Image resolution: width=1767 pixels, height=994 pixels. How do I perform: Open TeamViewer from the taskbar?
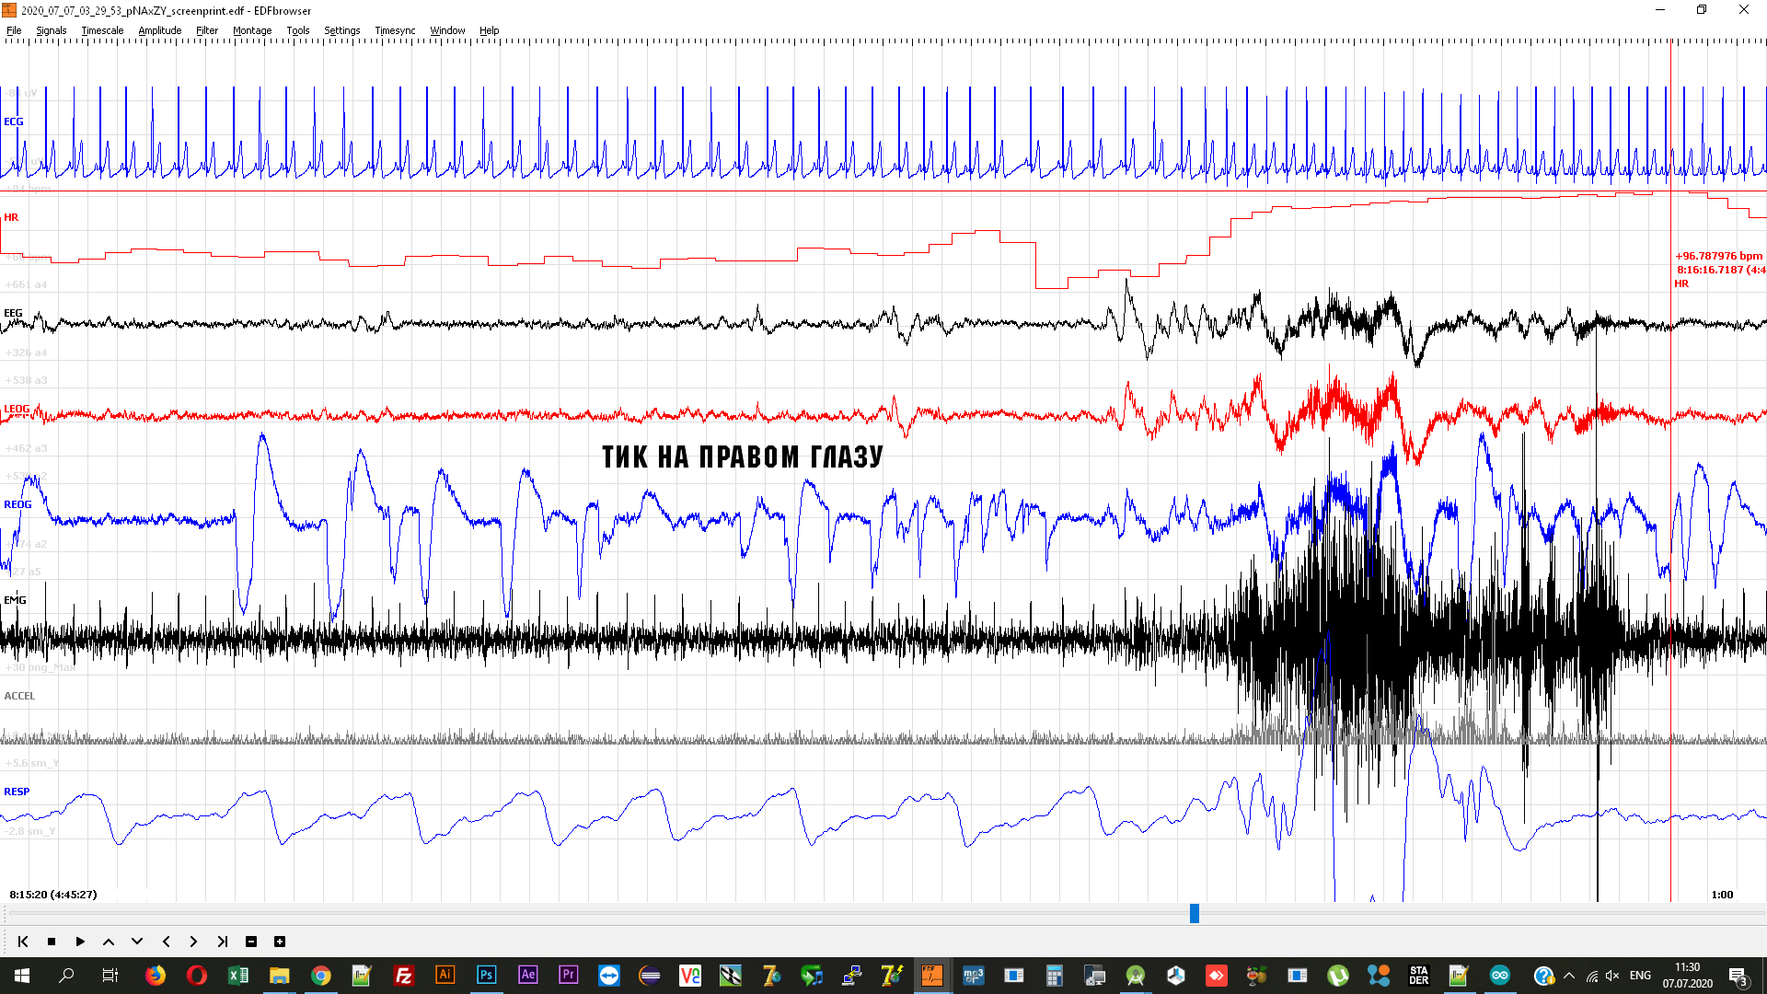pos(609,976)
